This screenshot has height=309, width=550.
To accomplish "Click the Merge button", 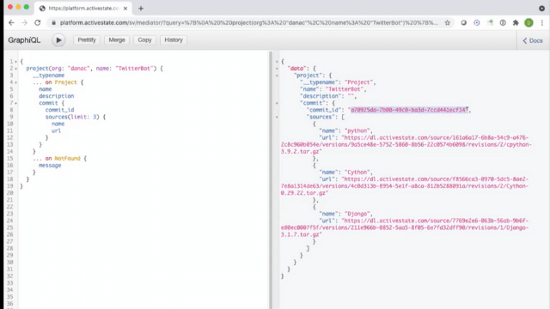I will coord(117,40).
